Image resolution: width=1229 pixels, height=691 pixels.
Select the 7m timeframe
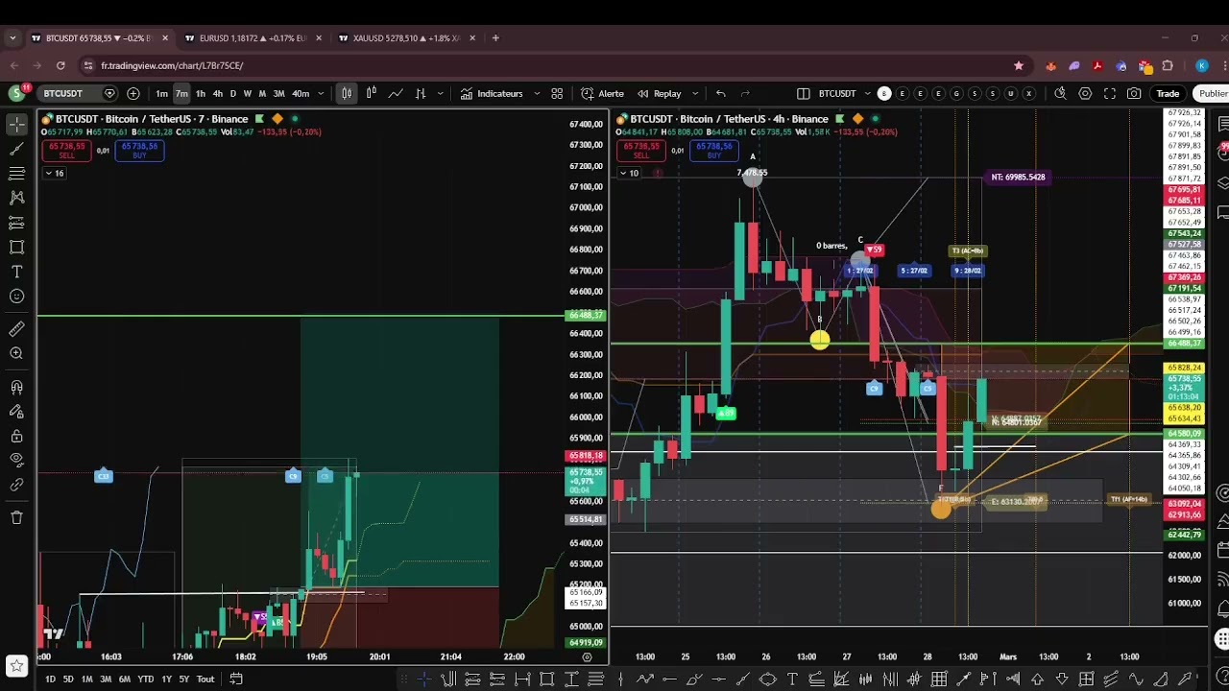coord(181,93)
